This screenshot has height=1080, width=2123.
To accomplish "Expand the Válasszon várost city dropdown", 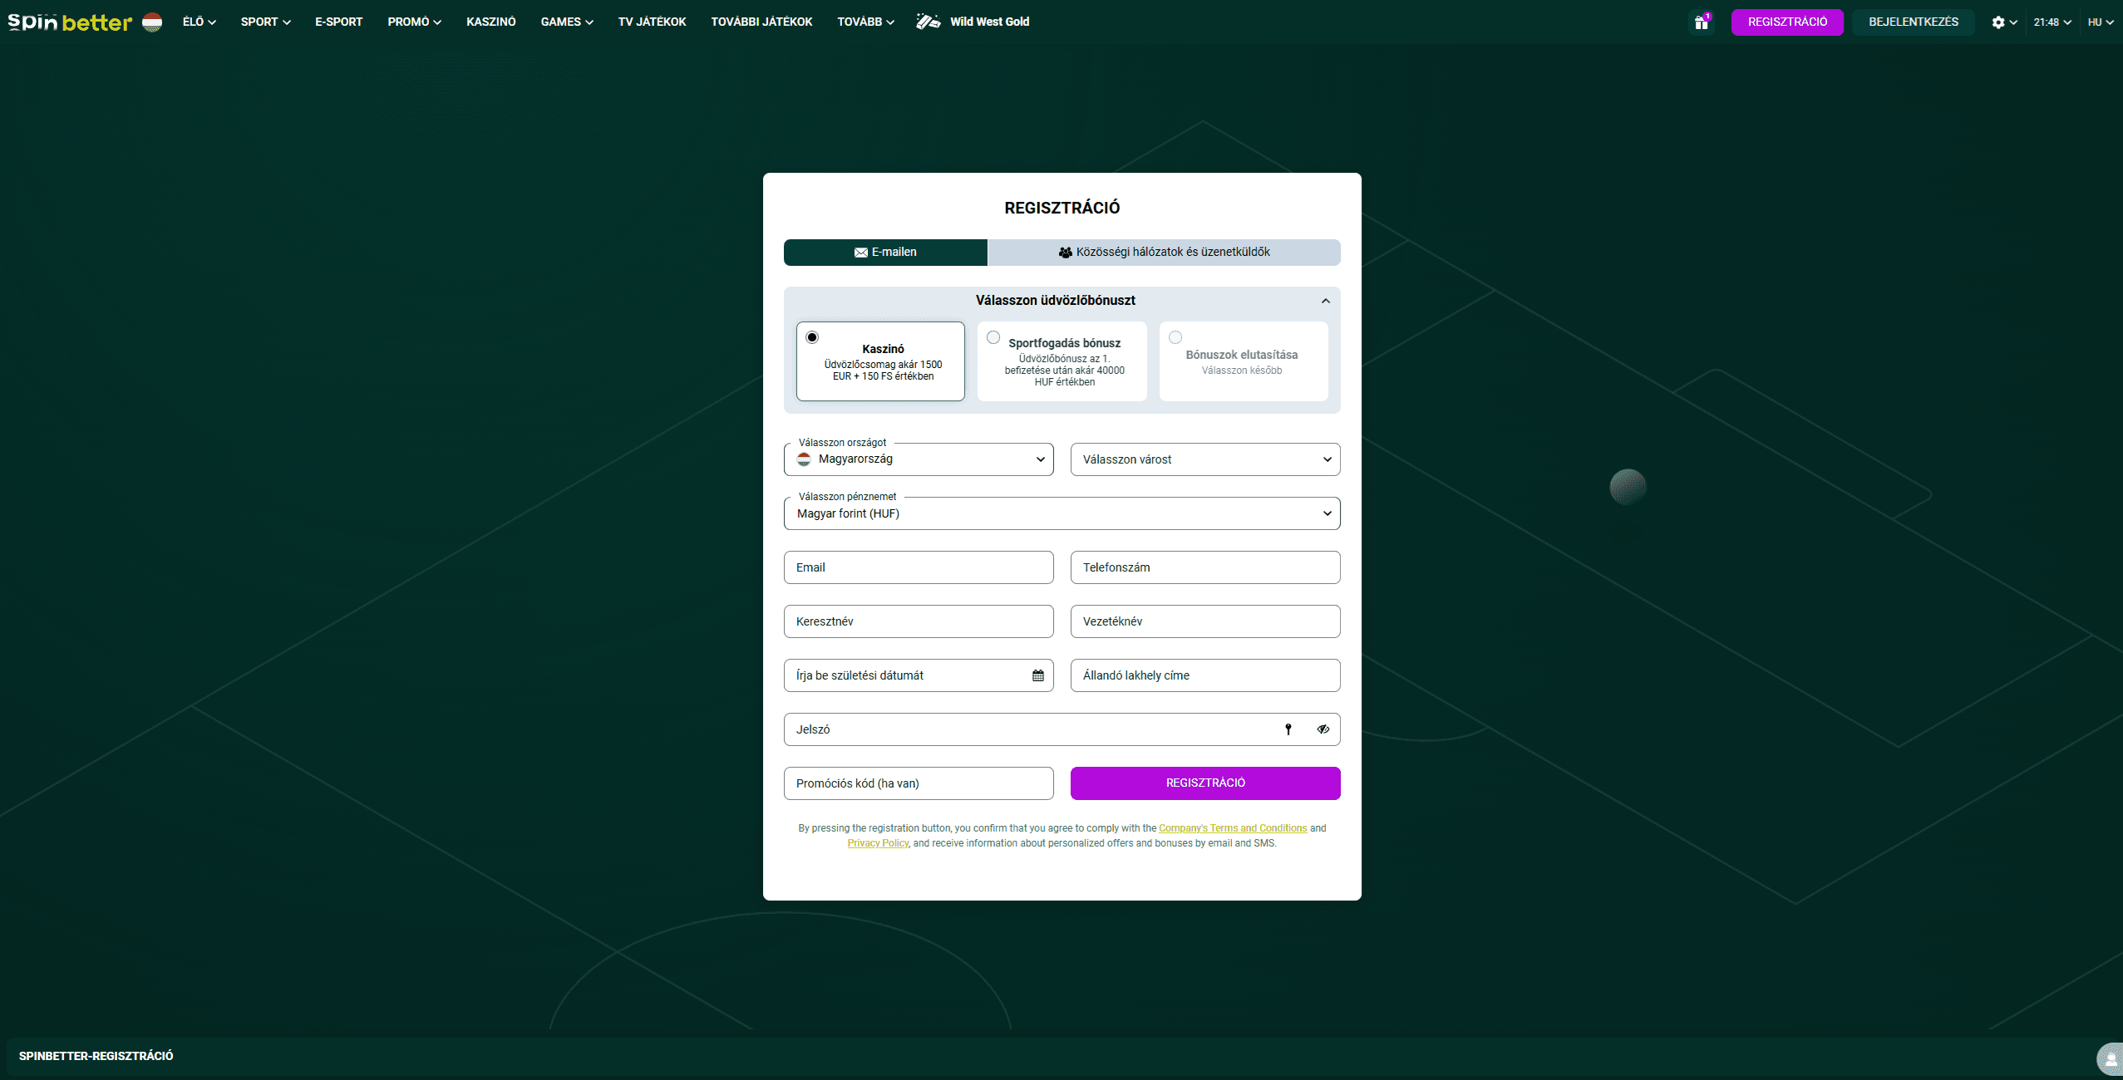I will coord(1205,459).
